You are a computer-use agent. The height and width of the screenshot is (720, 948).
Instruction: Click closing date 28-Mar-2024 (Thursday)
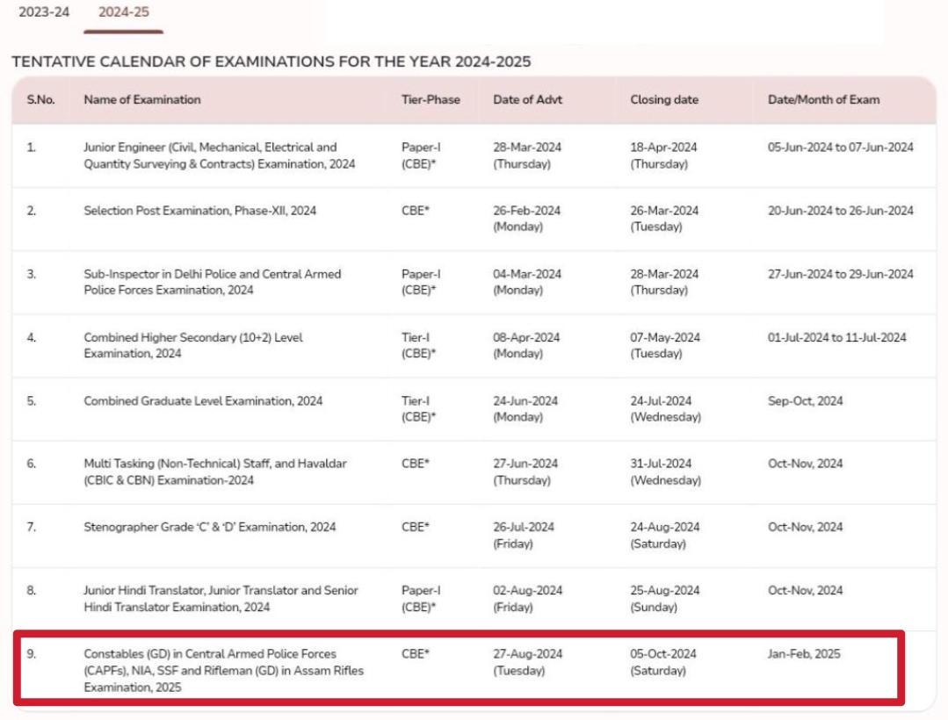point(664,282)
